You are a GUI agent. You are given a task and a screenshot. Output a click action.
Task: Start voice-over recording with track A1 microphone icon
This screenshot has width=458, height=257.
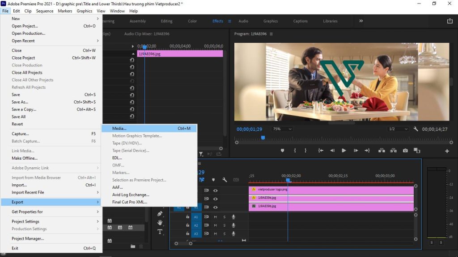click(x=233, y=217)
